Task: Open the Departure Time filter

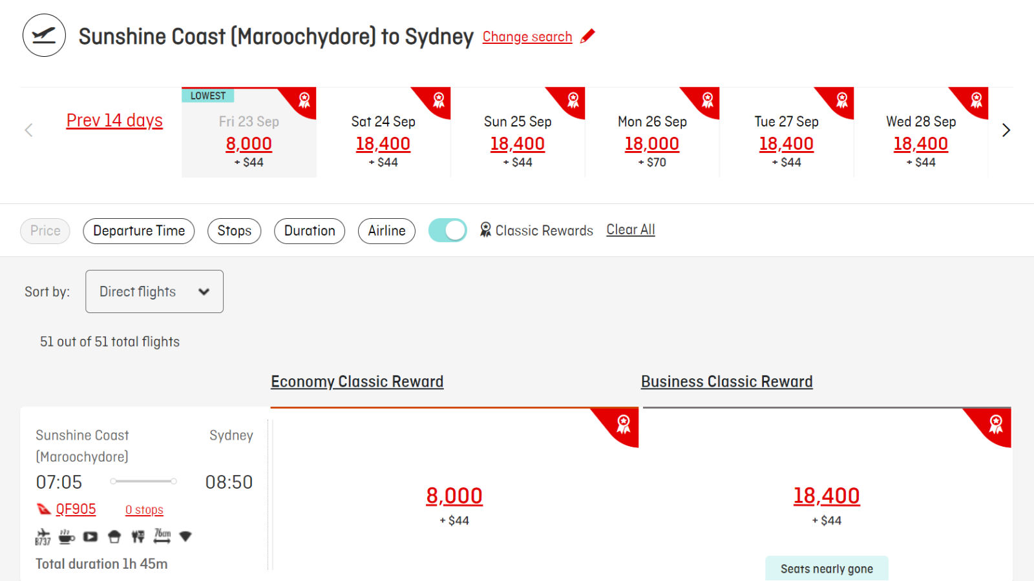Action: coord(139,231)
